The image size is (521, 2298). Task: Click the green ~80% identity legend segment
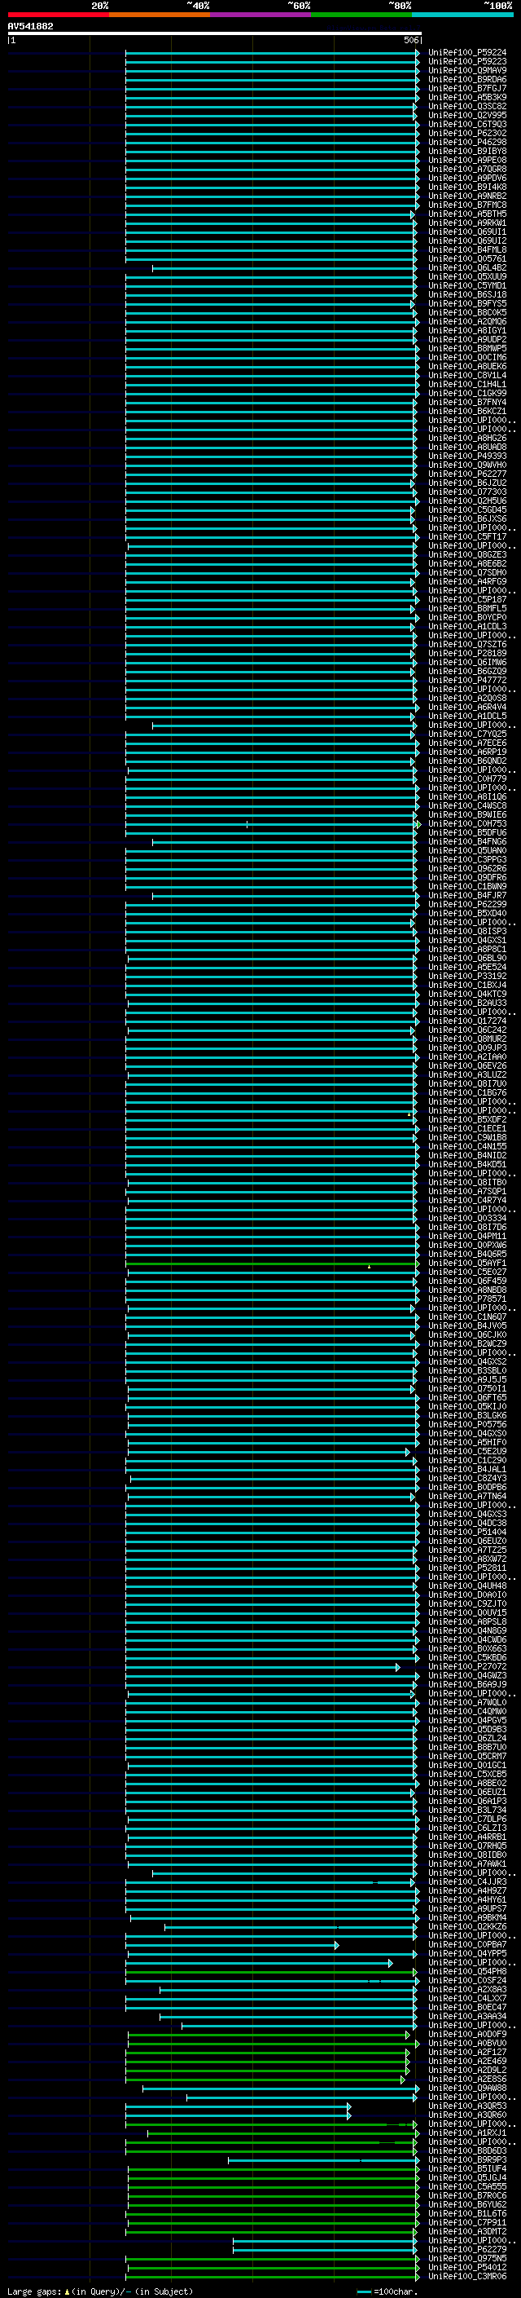pos(361,15)
